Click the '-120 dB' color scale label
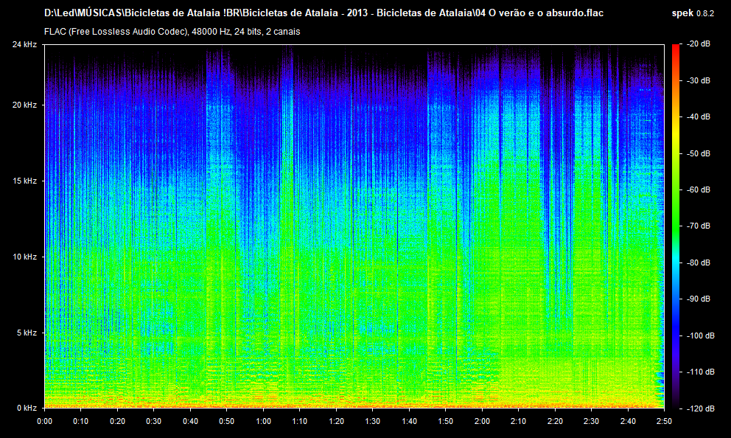Viewport: 731px width, 438px height. [701, 409]
